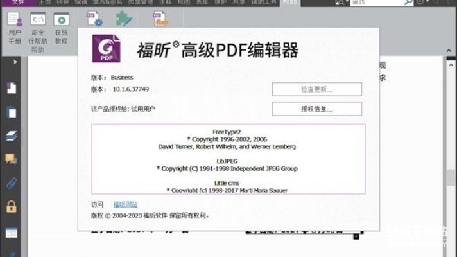This screenshot has height=257, width=457.
Task: Click the vertical scrollbar thumb
Action: [x=451, y=177]
